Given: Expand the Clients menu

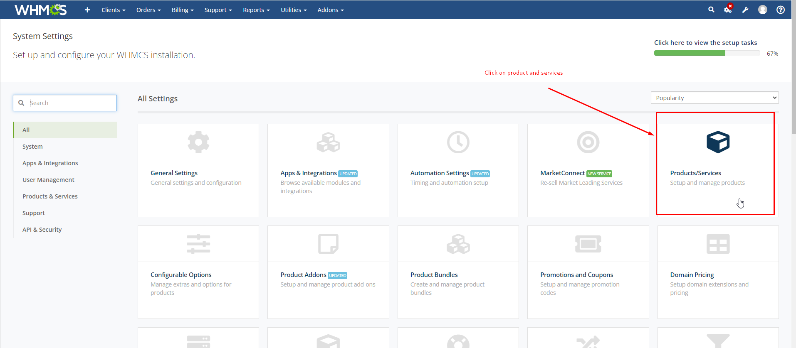Looking at the screenshot, I should point(113,10).
